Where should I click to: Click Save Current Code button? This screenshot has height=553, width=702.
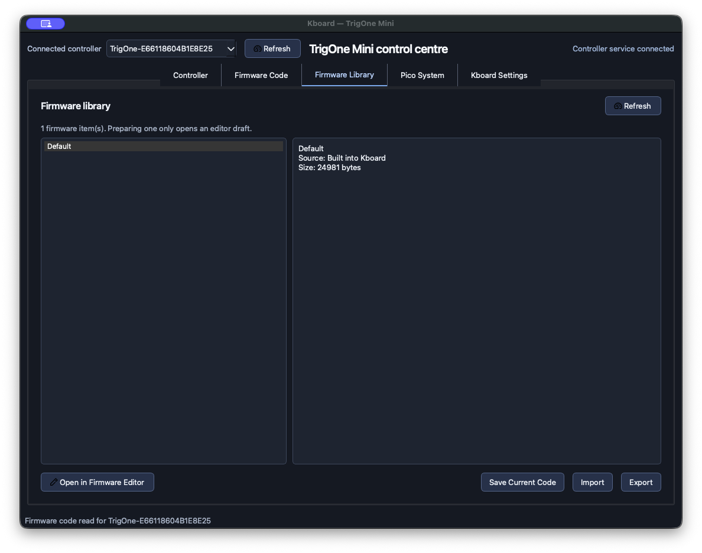tap(522, 482)
